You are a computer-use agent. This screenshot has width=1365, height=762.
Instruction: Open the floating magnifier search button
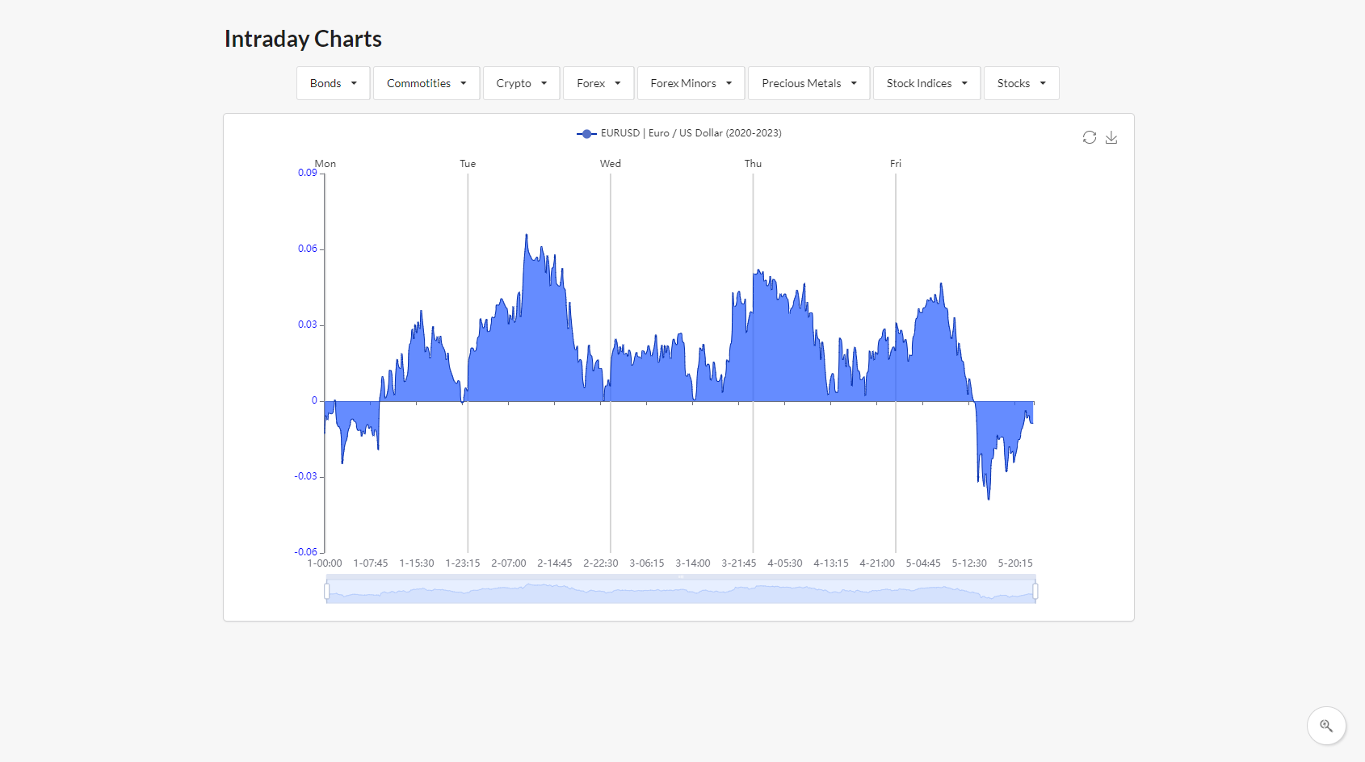point(1326,726)
